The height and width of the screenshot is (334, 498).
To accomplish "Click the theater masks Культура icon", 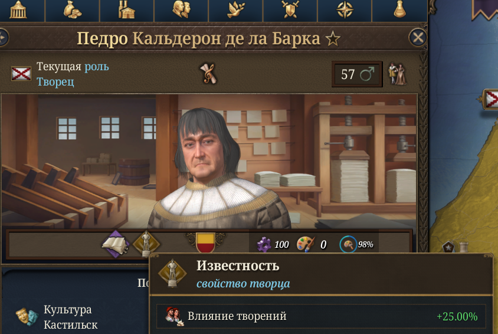I will tap(27, 316).
